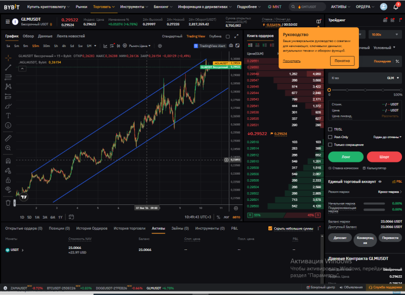Image resolution: width=405 pixels, height=295 pixels.
Task: Select the trend line drawing tool
Action: [8, 67]
